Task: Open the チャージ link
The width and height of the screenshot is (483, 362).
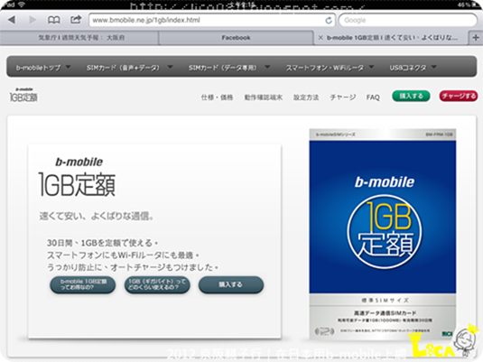Action: [x=342, y=97]
